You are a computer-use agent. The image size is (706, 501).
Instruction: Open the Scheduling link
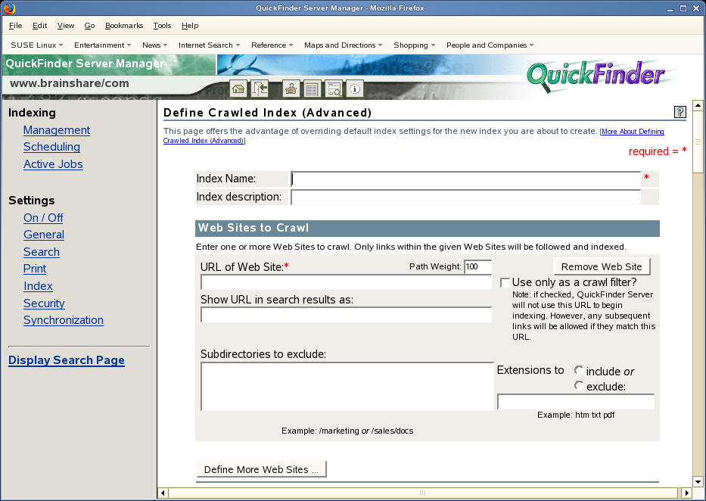(x=51, y=147)
